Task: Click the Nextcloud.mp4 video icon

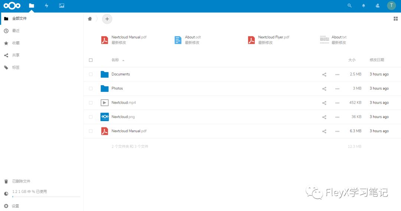Action: pyautogui.click(x=104, y=103)
